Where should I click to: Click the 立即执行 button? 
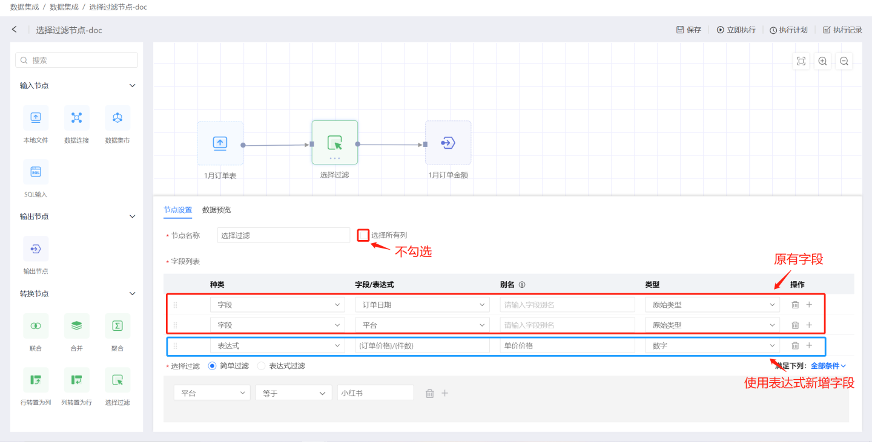[736, 30]
